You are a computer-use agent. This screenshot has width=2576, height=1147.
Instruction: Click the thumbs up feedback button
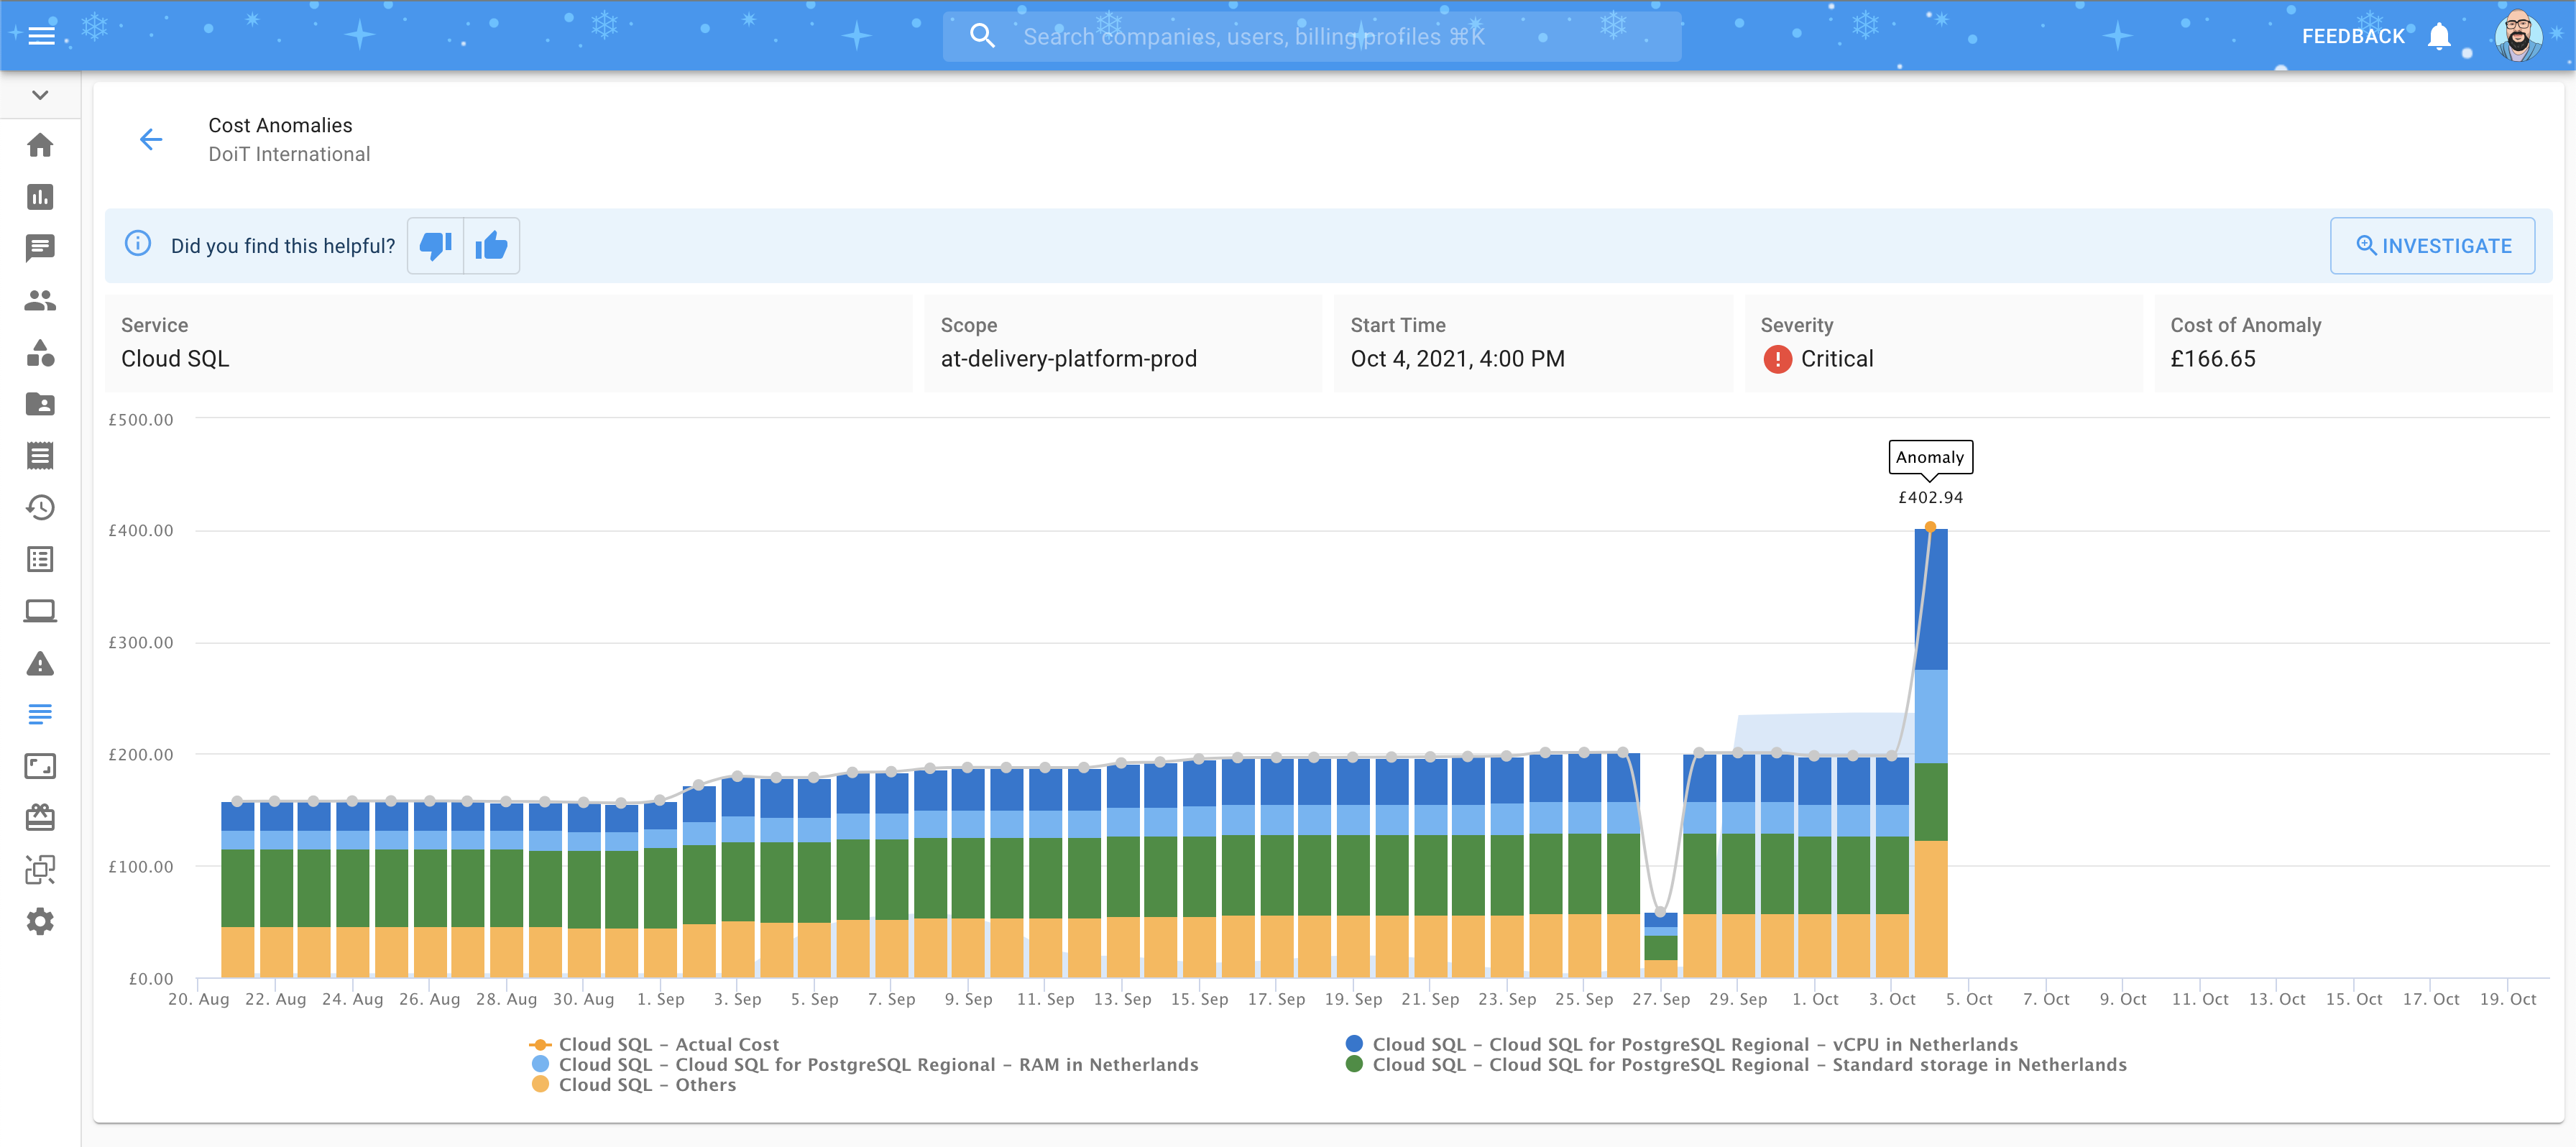click(x=491, y=245)
